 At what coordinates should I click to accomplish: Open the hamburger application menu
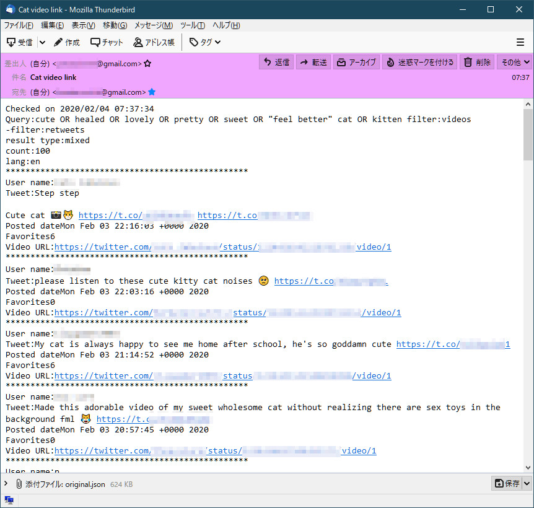coord(520,42)
